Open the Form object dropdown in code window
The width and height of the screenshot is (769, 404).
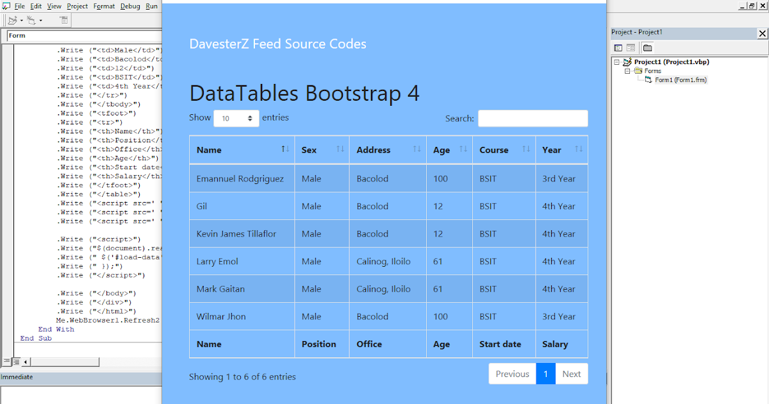coord(83,35)
